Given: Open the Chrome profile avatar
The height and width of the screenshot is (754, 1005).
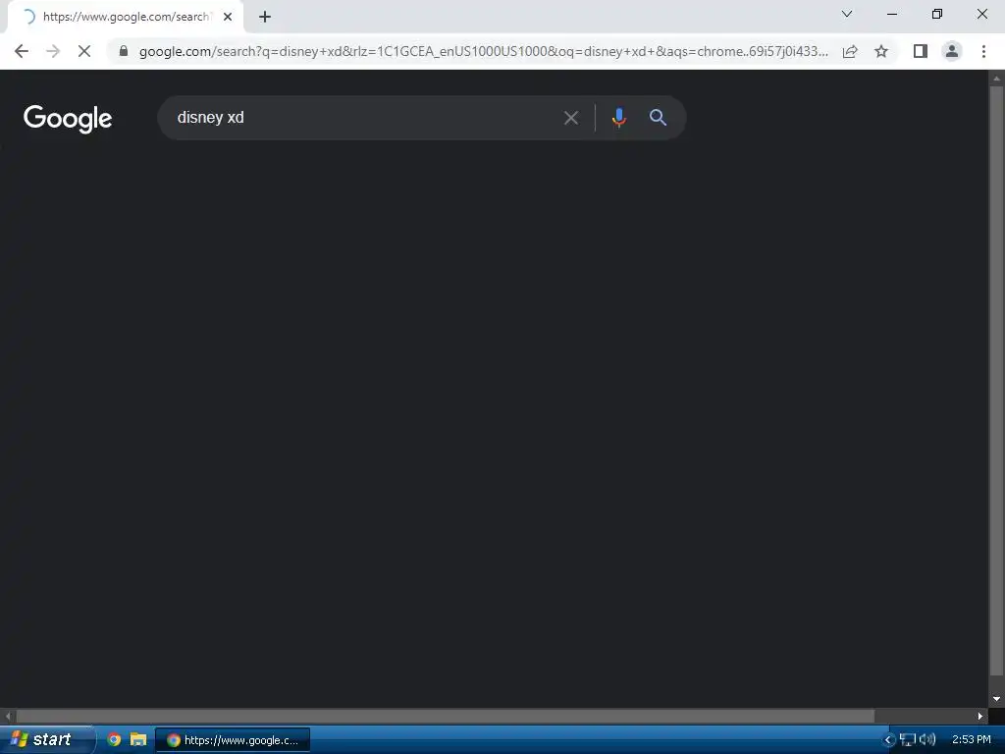Looking at the screenshot, I should [x=952, y=51].
